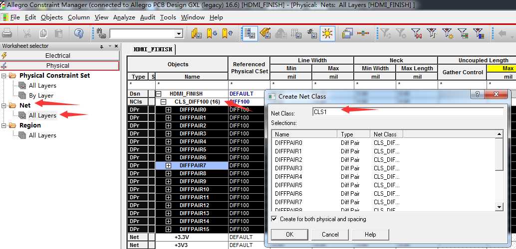Click OK in Create Net Class dialog
This screenshot has height=249, width=516.
pos(289,235)
